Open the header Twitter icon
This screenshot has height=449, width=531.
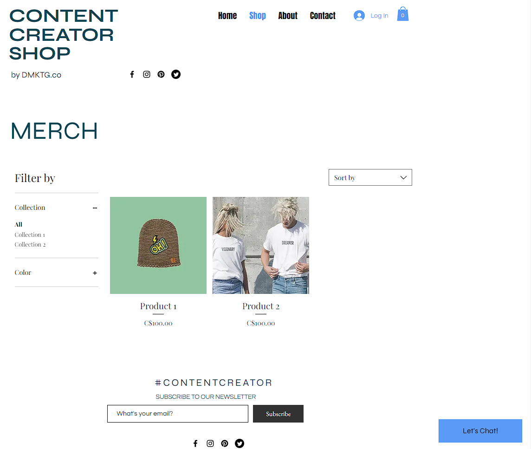click(x=176, y=74)
